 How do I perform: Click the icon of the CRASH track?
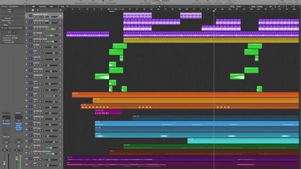tap(31, 89)
